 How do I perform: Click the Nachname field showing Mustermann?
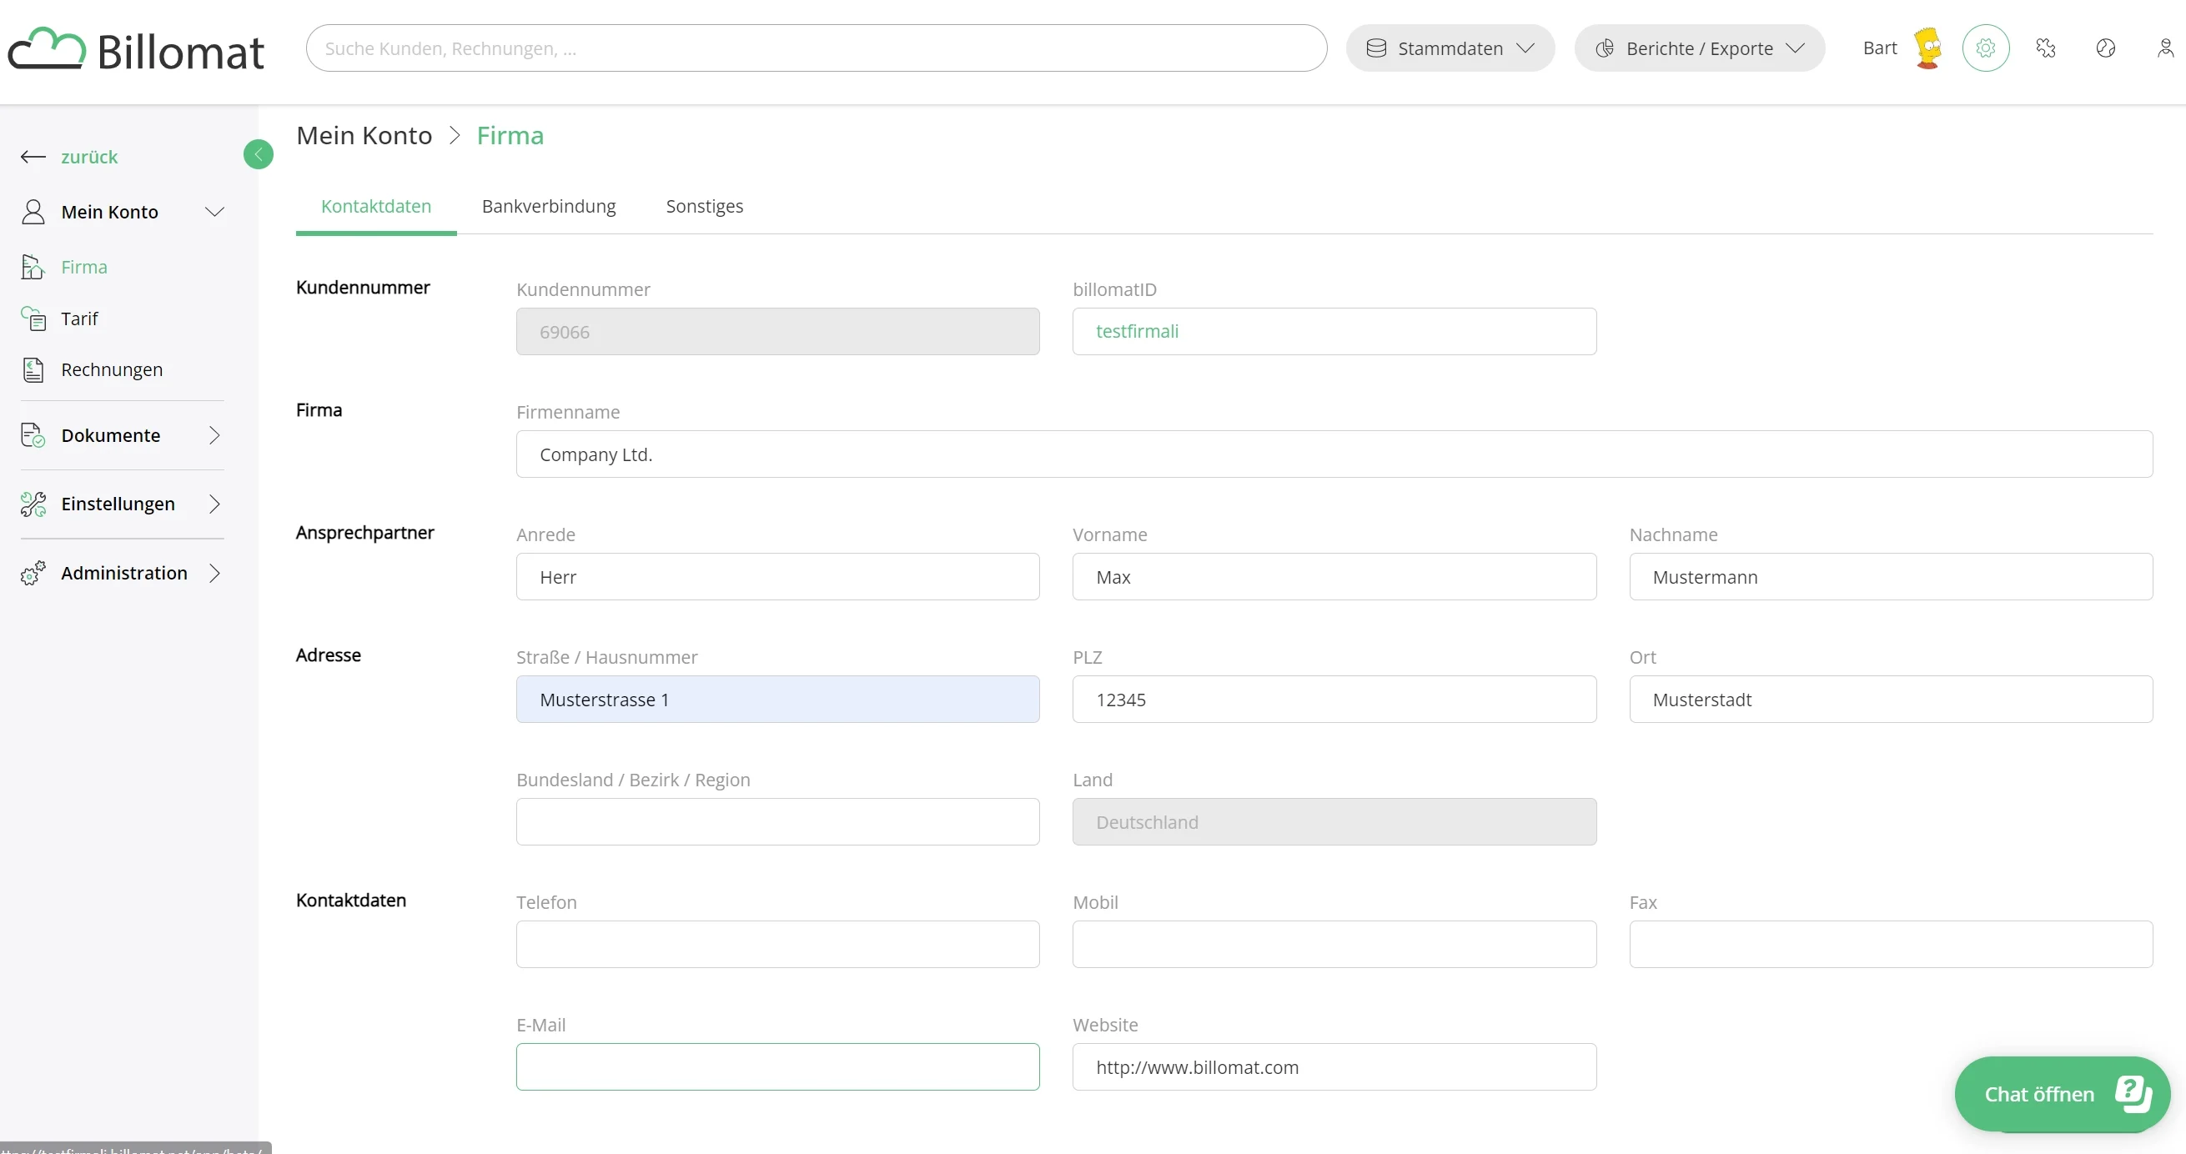coord(1891,577)
